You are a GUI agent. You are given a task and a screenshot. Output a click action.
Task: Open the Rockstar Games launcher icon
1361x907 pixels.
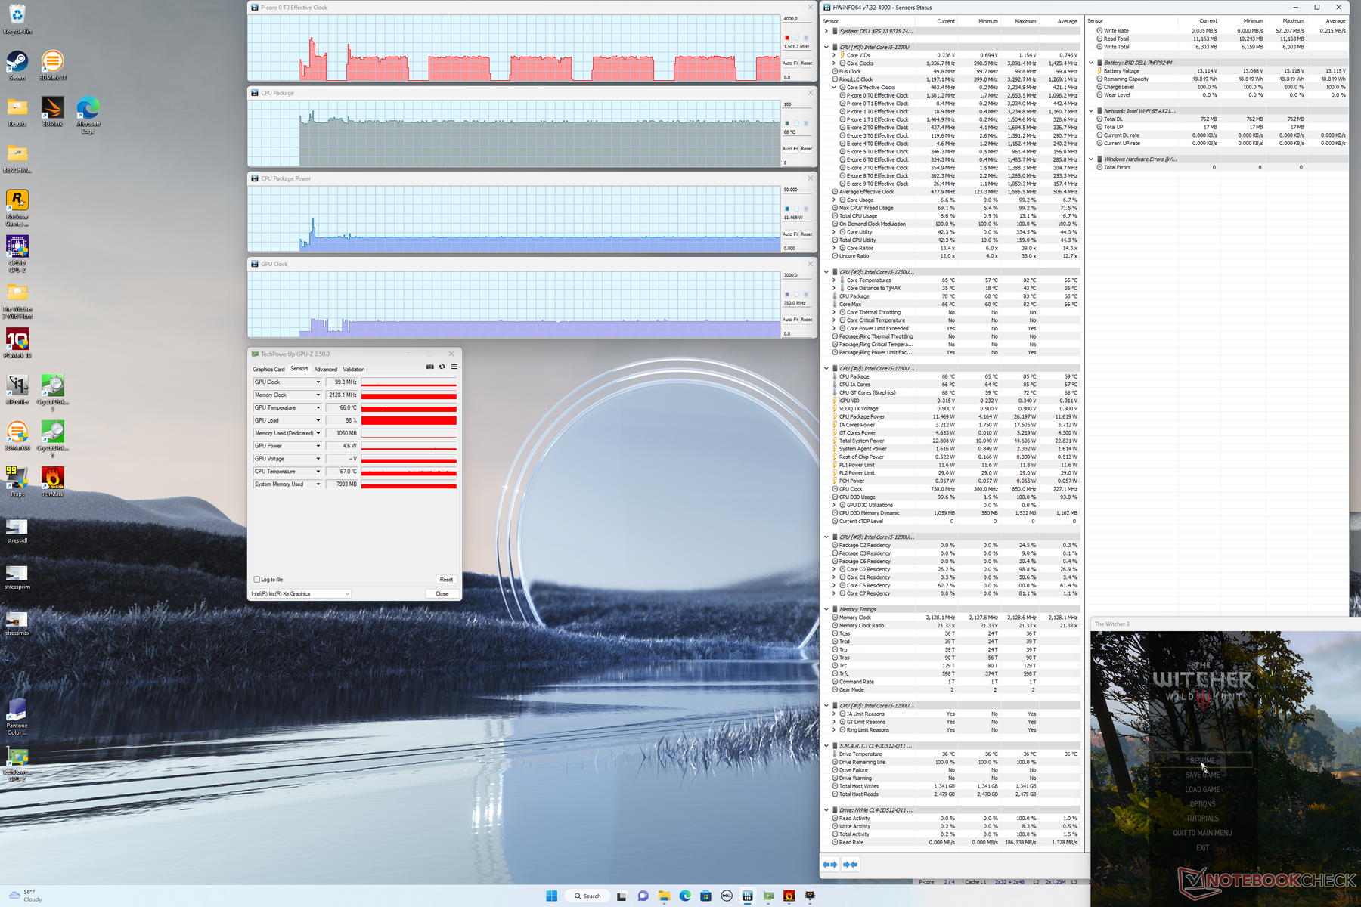17,207
